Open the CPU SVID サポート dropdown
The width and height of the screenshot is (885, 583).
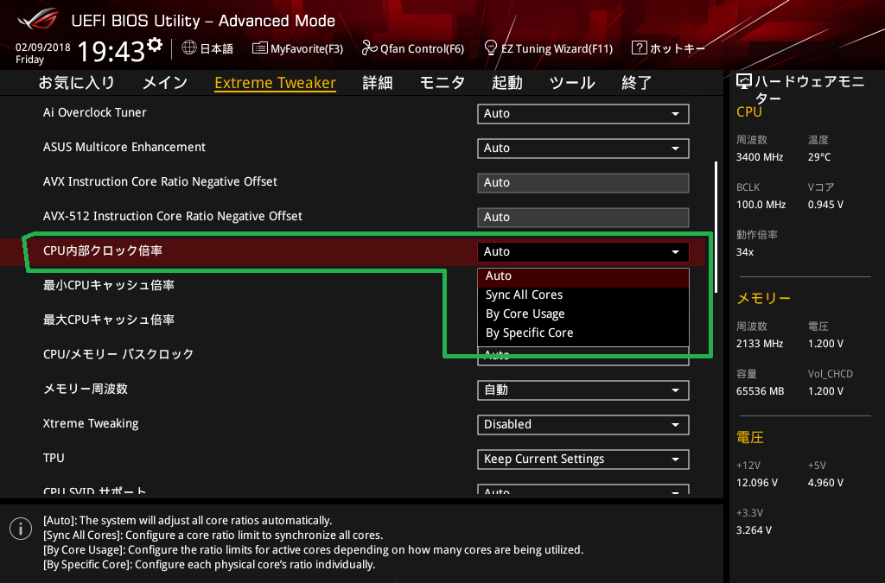pyautogui.click(x=583, y=490)
